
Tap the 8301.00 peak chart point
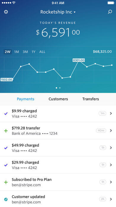78,61
